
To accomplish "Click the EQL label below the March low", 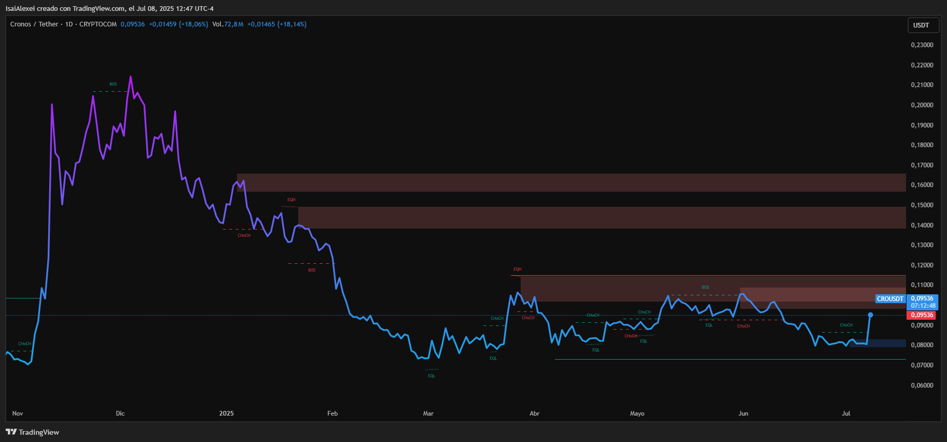I will (431, 376).
